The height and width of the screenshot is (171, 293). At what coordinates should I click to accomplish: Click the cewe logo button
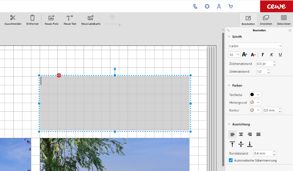pyautogui.click(x=276, y=6)
